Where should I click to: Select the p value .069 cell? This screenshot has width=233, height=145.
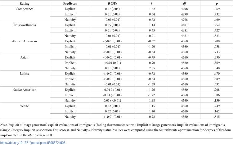(217, 9)
